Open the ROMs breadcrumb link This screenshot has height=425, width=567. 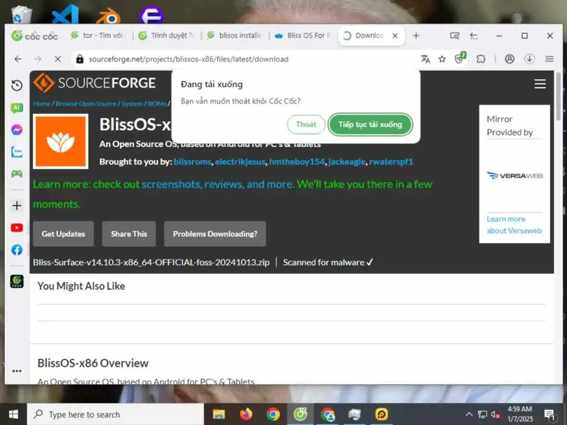coord(157,103)
